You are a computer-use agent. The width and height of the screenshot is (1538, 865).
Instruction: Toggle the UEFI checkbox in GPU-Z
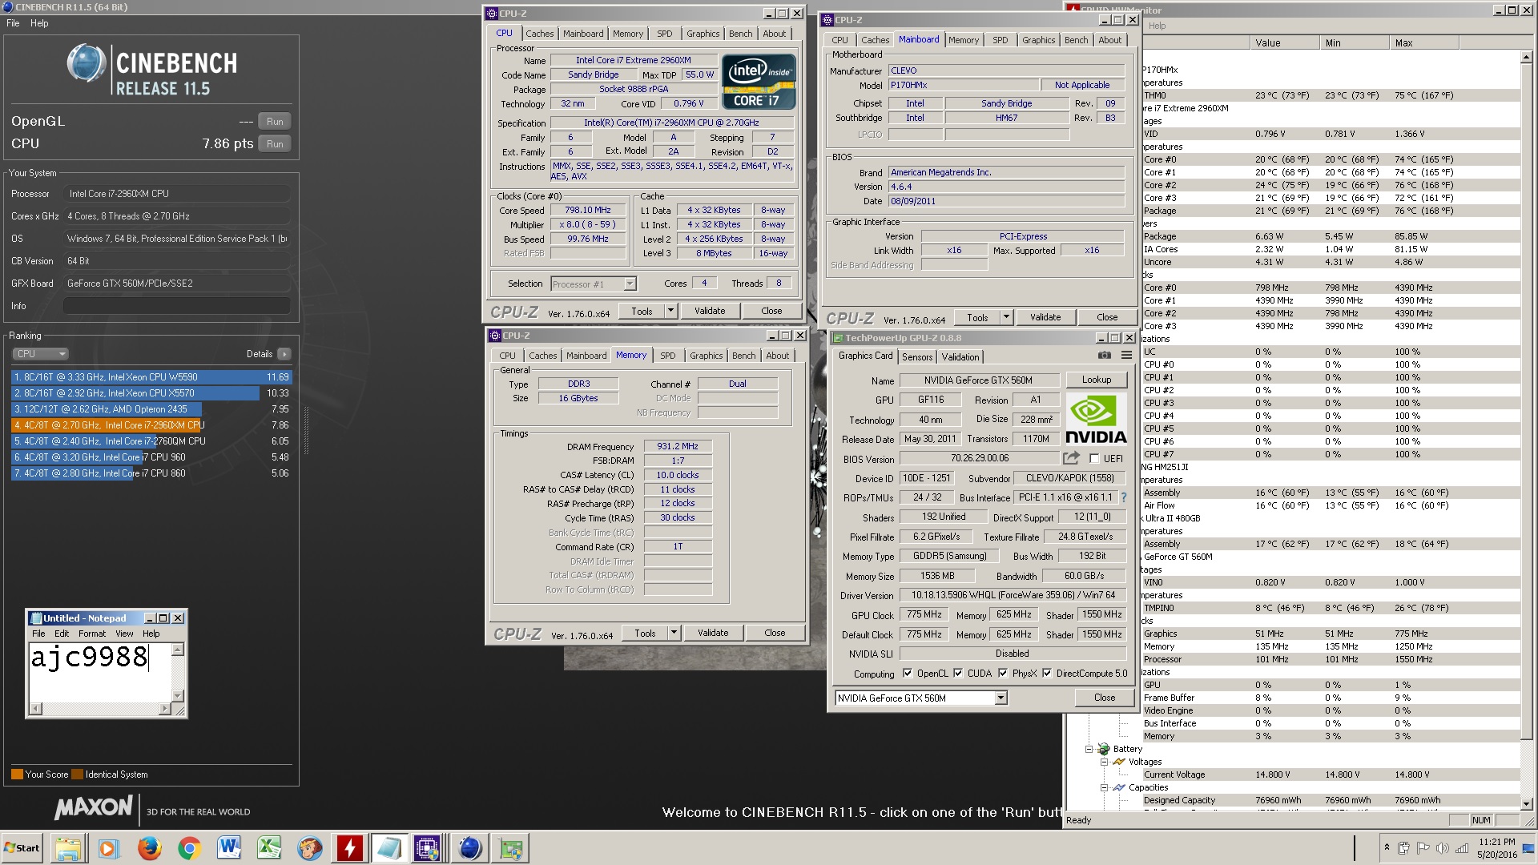tap(1094, 458)
